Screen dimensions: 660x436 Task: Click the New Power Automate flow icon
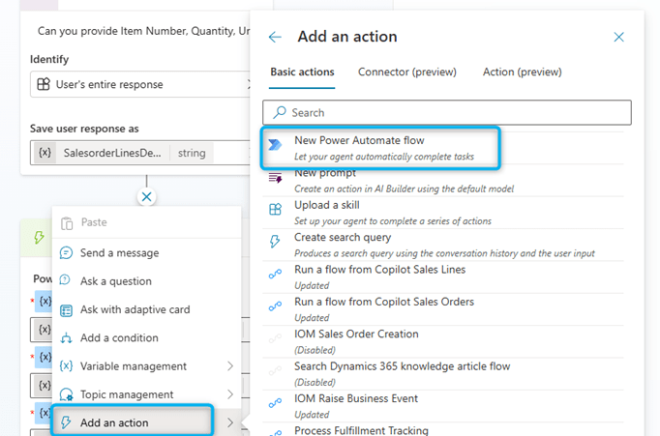[x=276, y=145]
